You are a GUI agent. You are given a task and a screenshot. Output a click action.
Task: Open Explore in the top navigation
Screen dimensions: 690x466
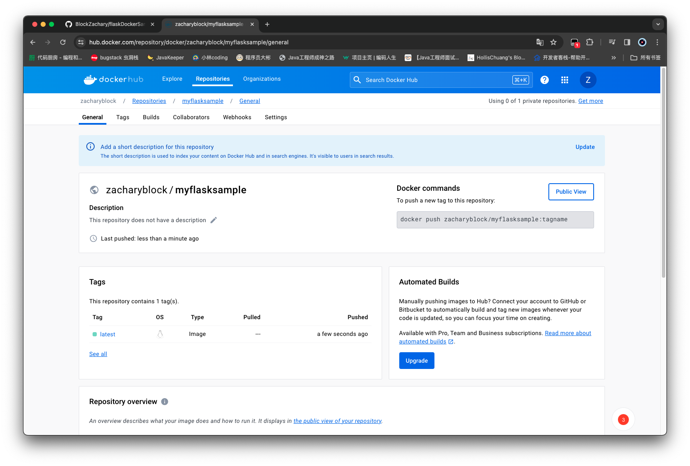coord(172,79)
